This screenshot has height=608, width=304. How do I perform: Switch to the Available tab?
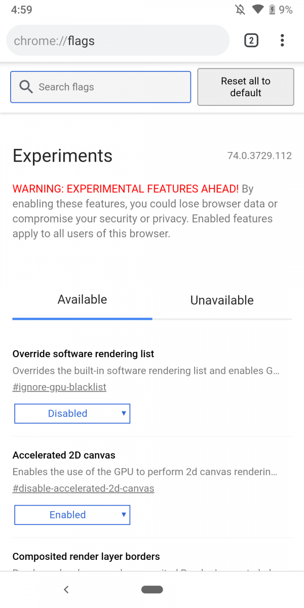[x=82, y=299]
